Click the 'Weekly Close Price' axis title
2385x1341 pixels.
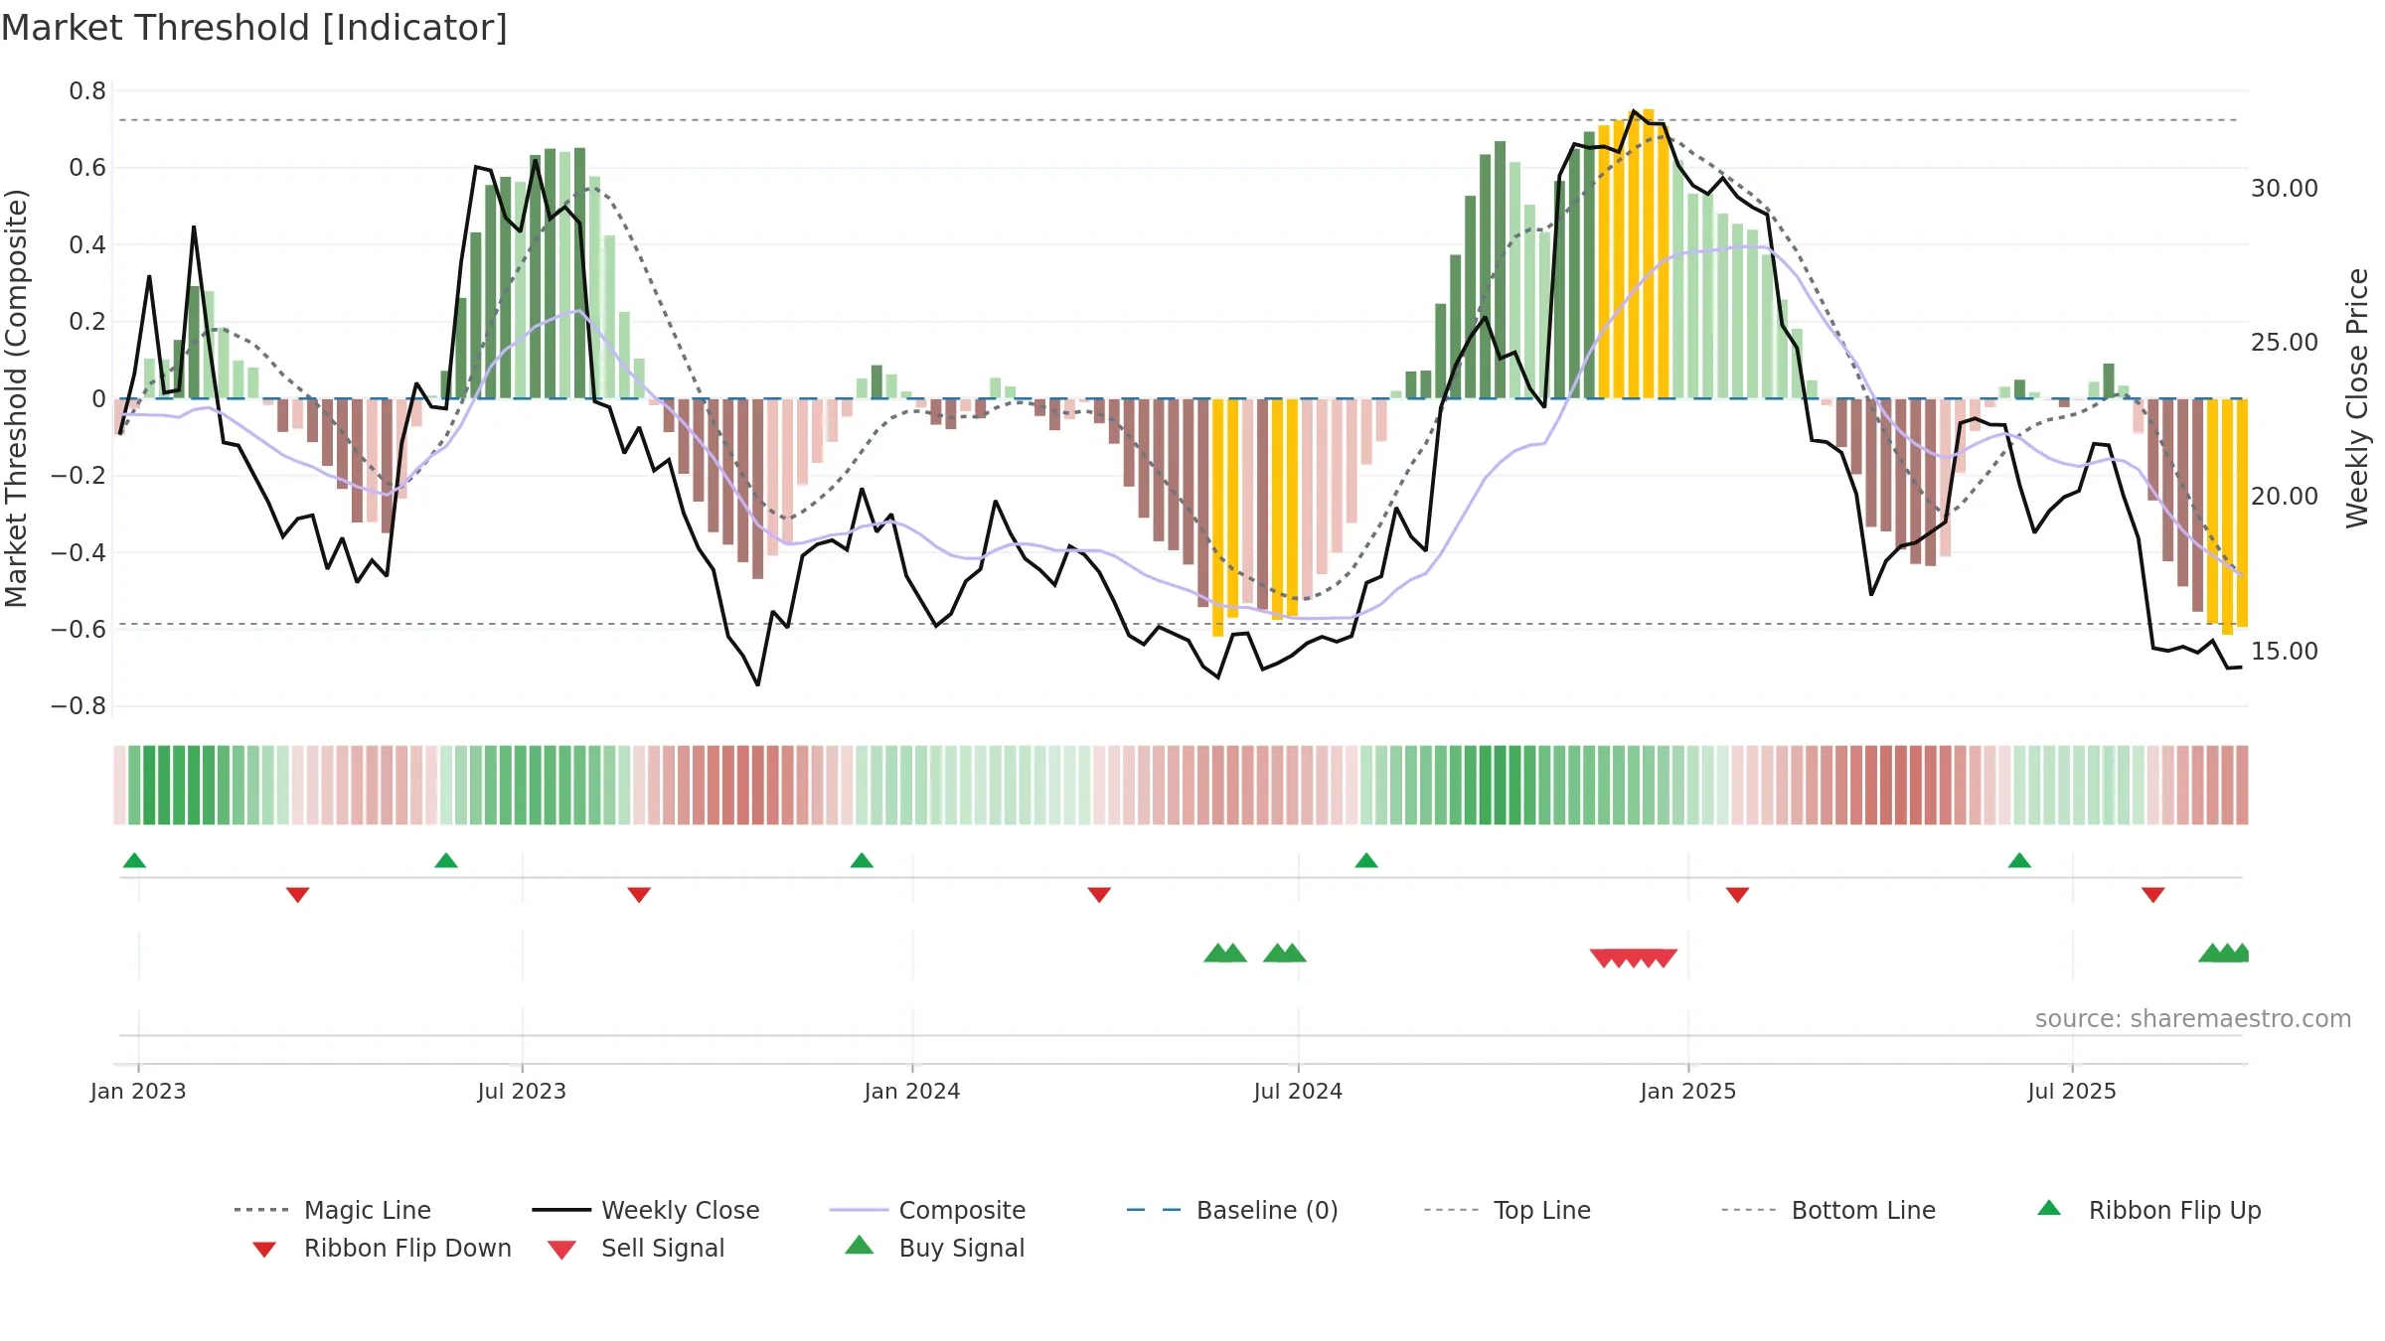pyautogui.click(x=2357, y=398)
